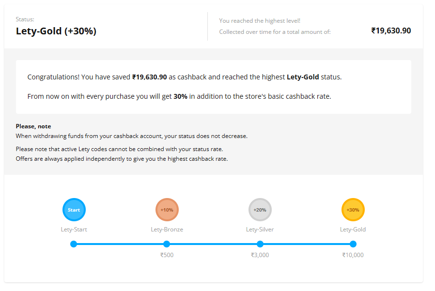Click the +10% bronze badge icon
Viewport: 435px width, 291px height.
click(x=167, y=210)
